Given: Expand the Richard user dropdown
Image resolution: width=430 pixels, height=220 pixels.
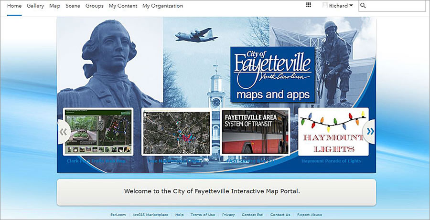Looking at the screenshot, I should [x=341, y=6].
